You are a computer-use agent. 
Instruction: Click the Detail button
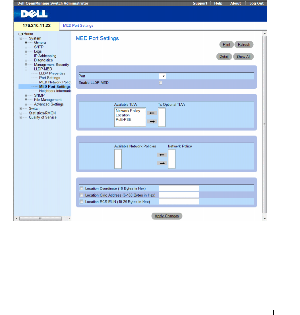tap(224, 57)
